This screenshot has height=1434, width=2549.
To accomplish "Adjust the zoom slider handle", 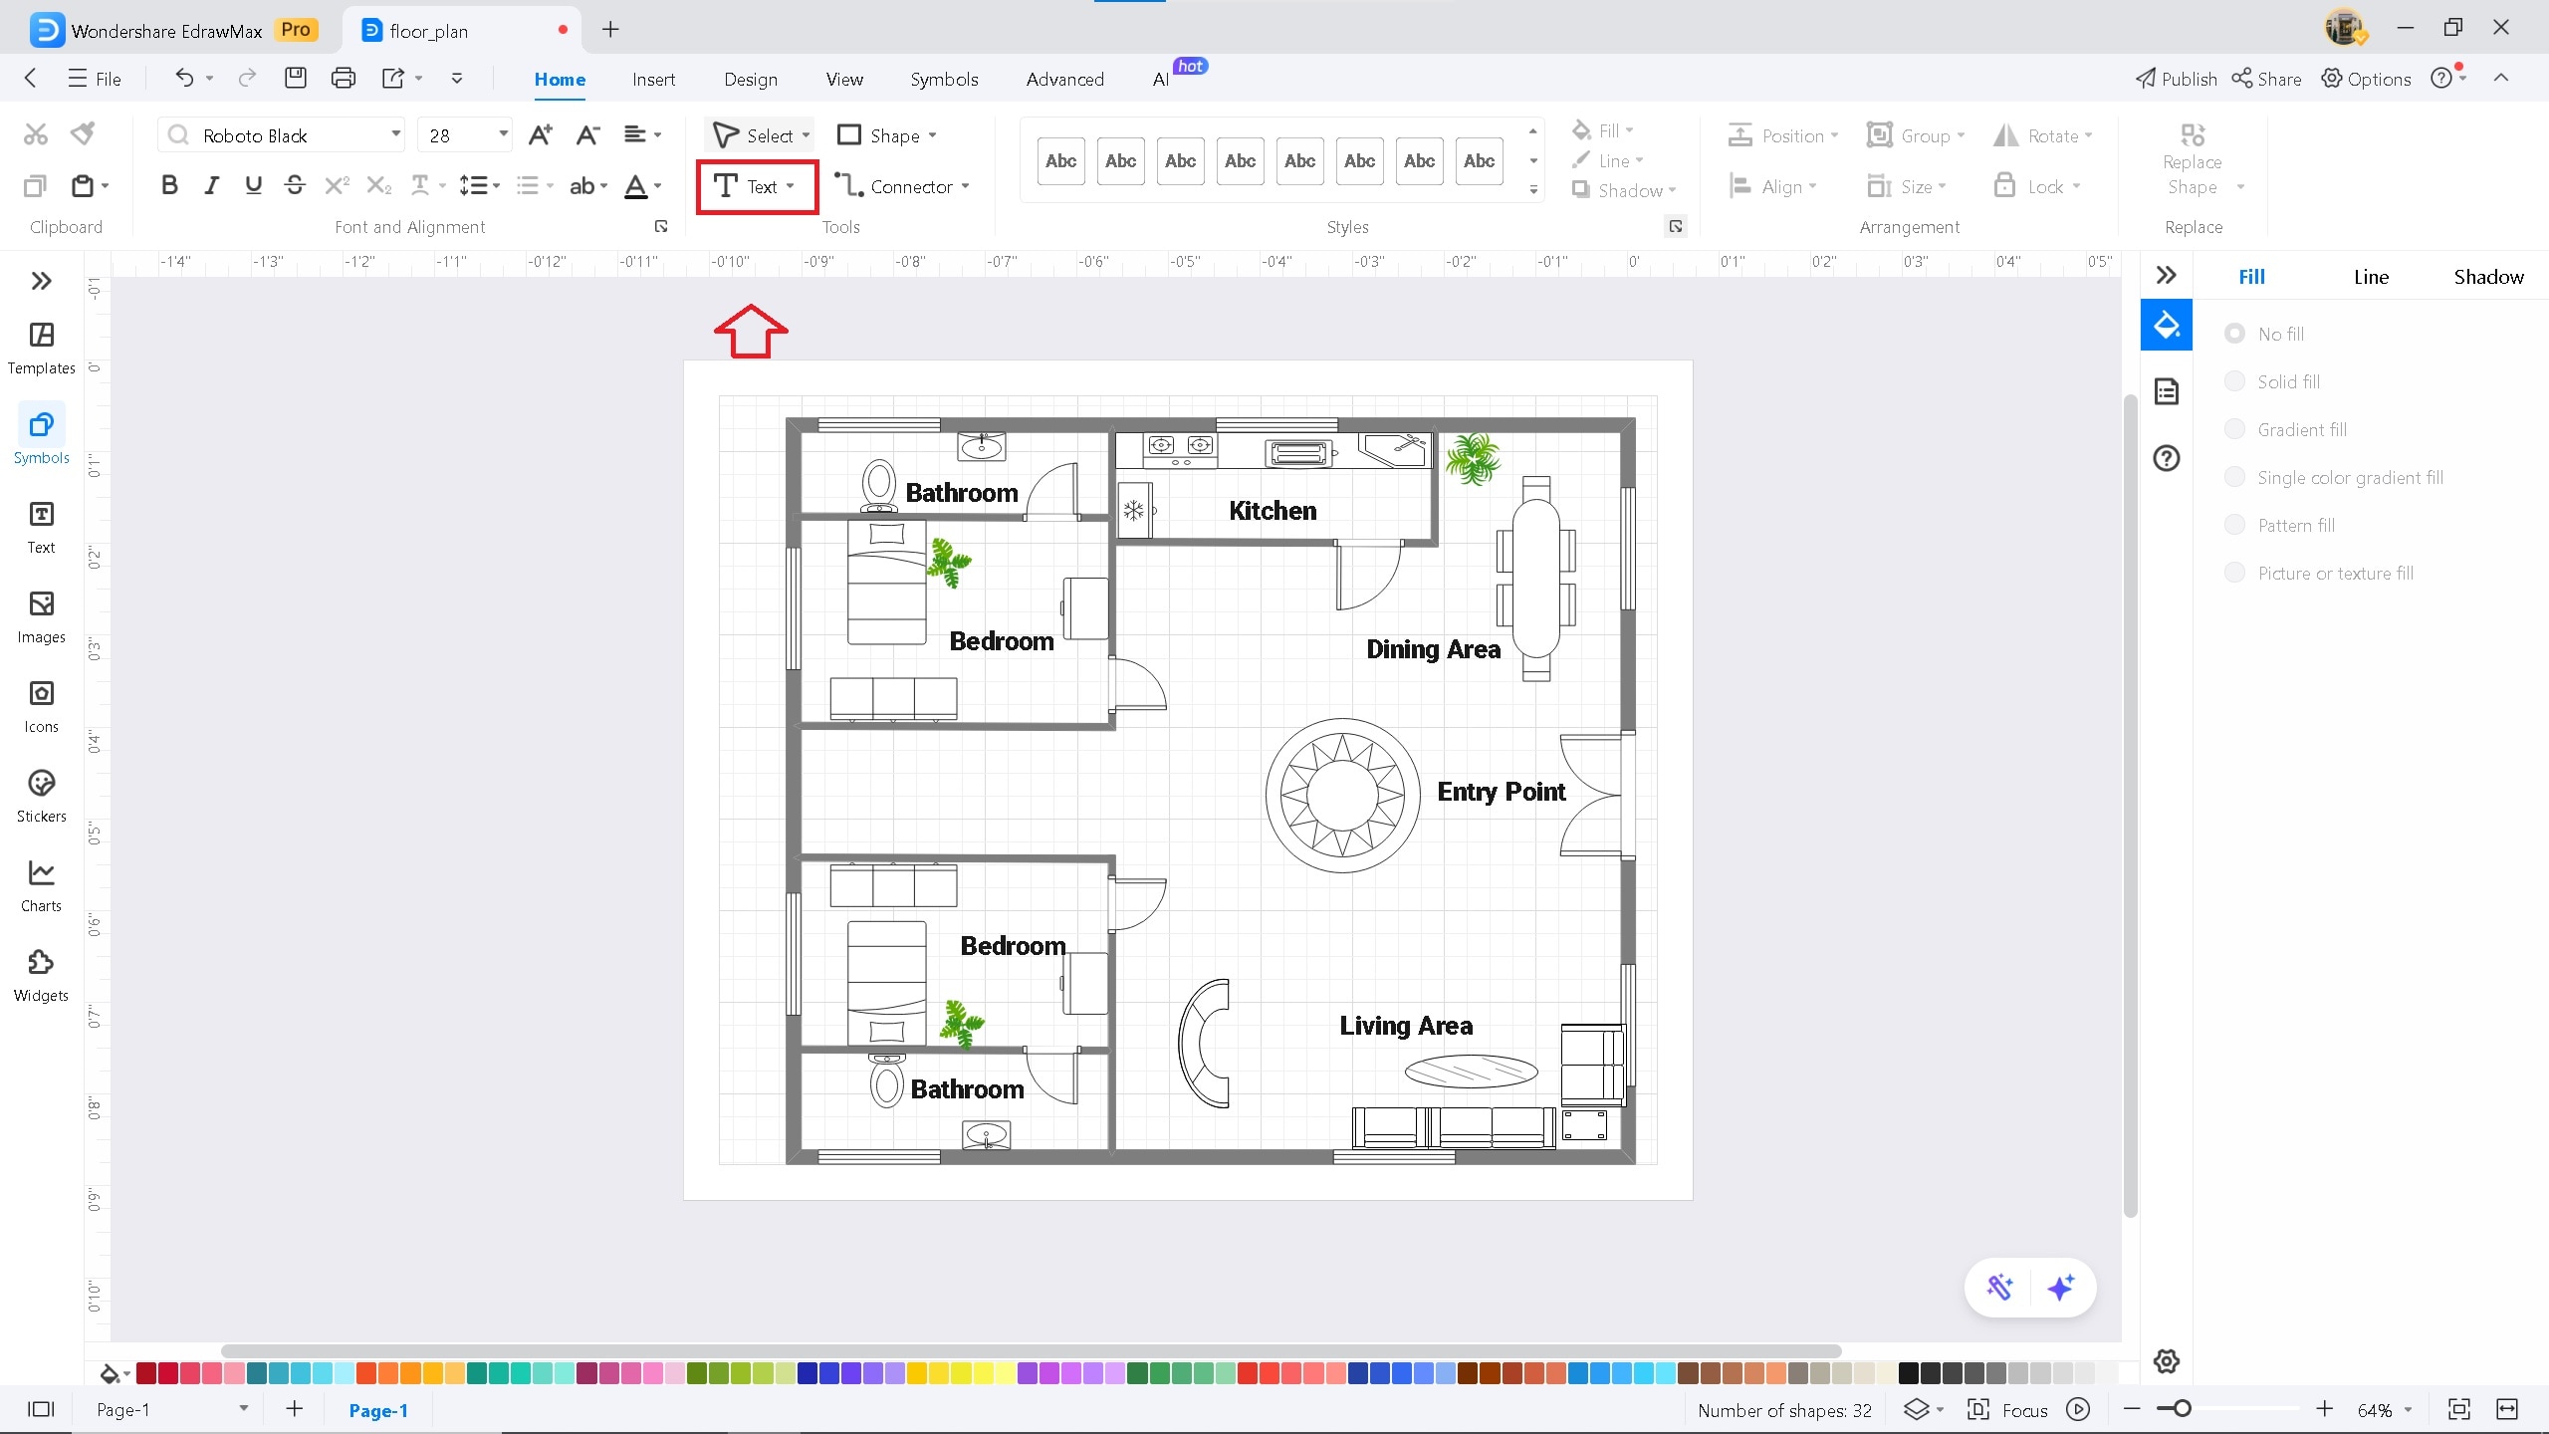I will pos(2182,1408).
